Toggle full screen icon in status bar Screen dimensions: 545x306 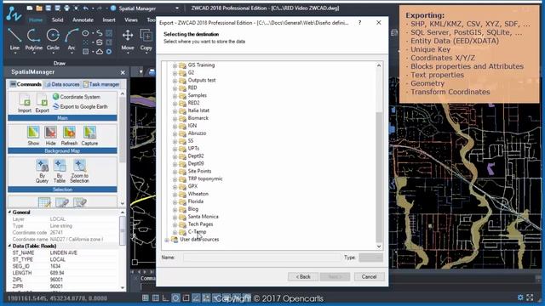[530, 297]
